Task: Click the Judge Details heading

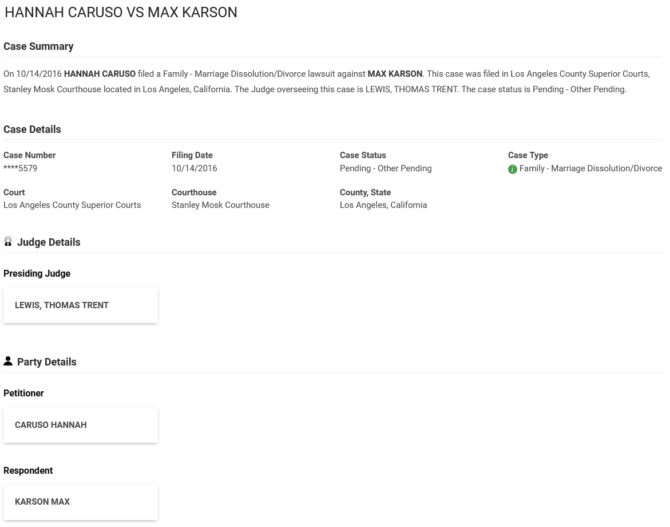Action: click(x=49, y=242)
